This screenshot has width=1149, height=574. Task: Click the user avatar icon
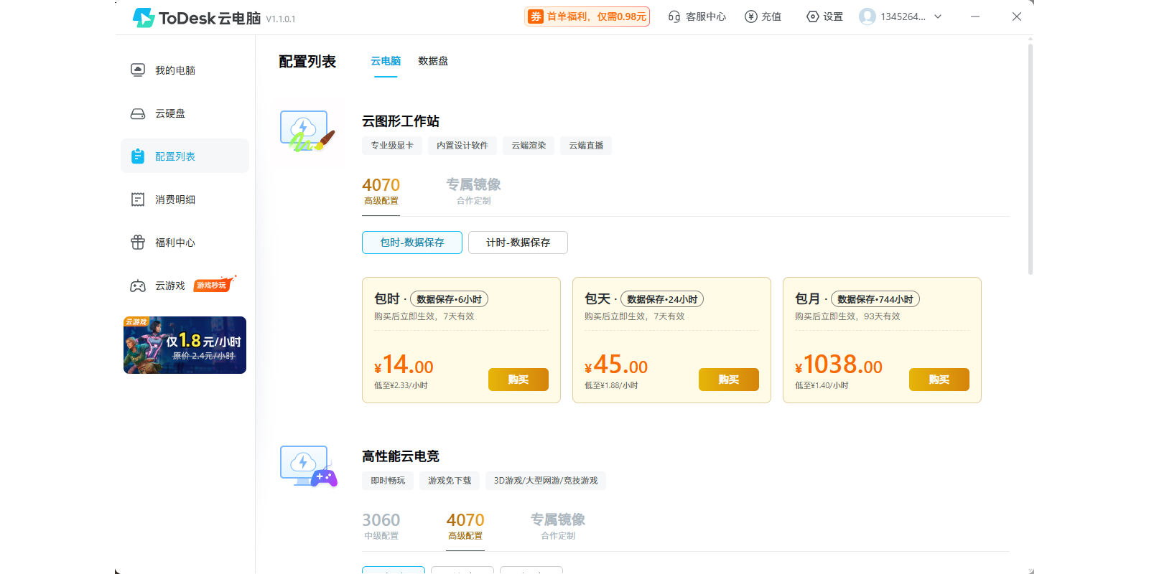(867, 17)
